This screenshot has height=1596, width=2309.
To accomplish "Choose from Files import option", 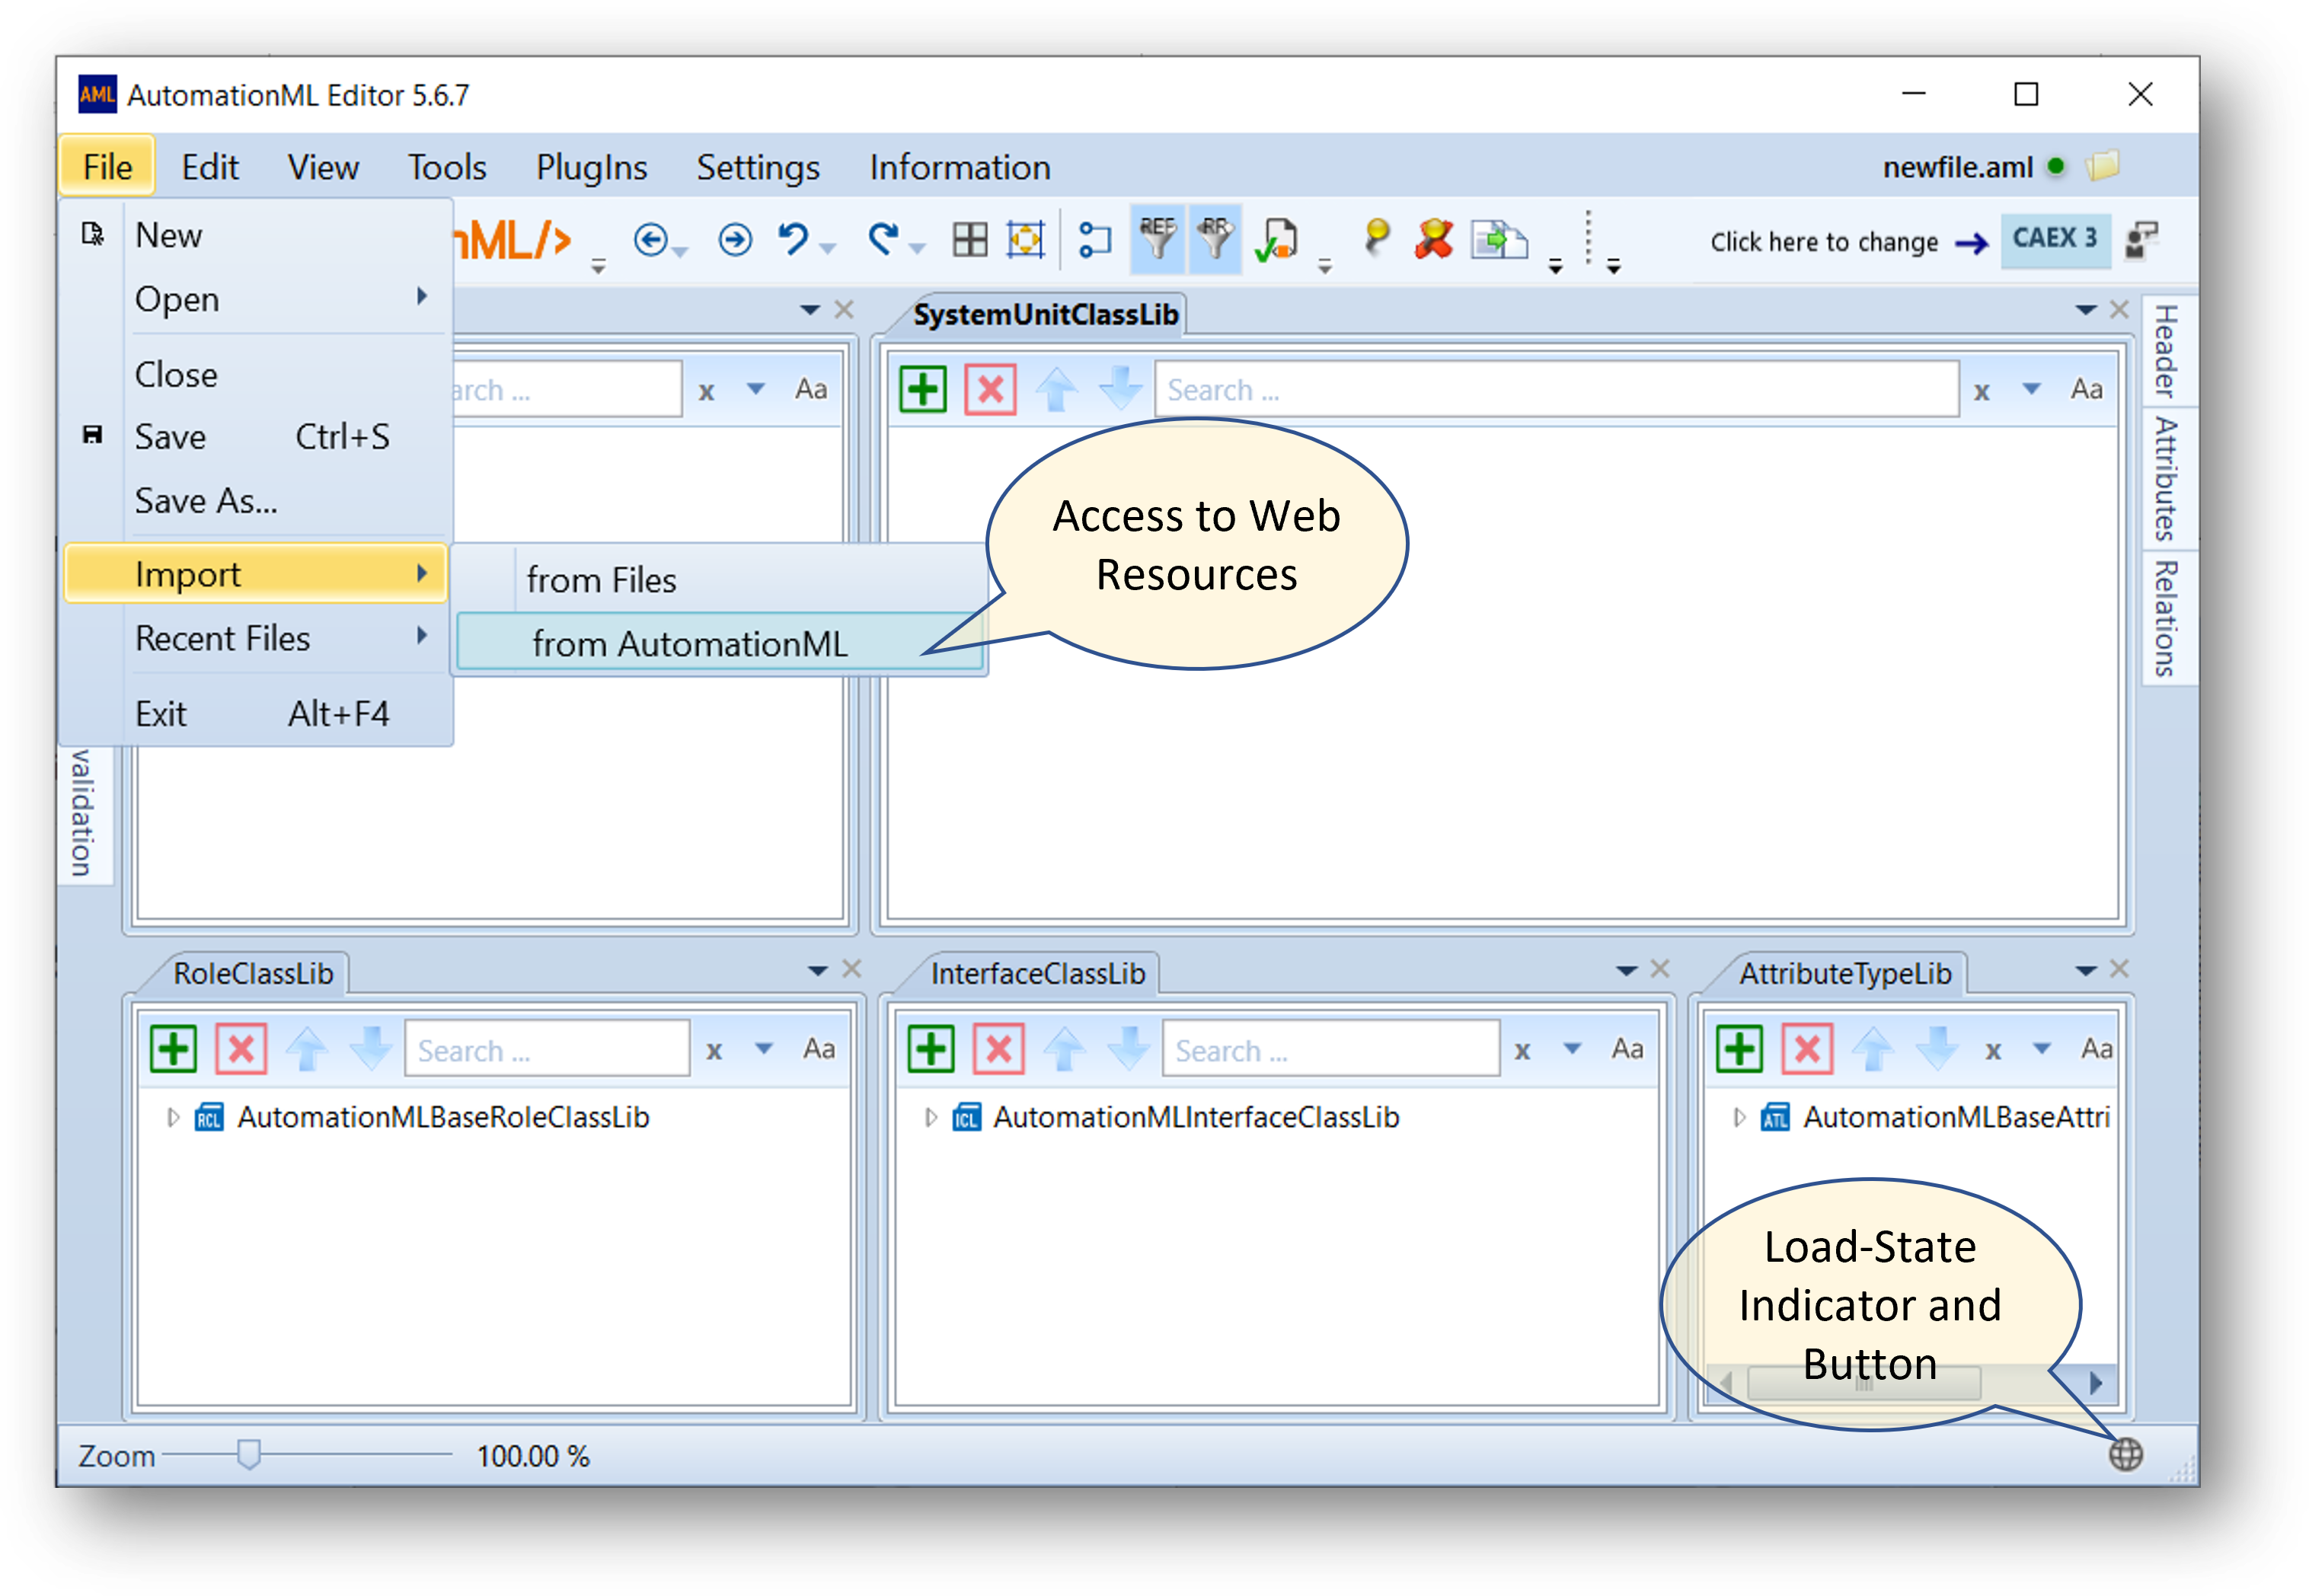I will click(720, 580).
